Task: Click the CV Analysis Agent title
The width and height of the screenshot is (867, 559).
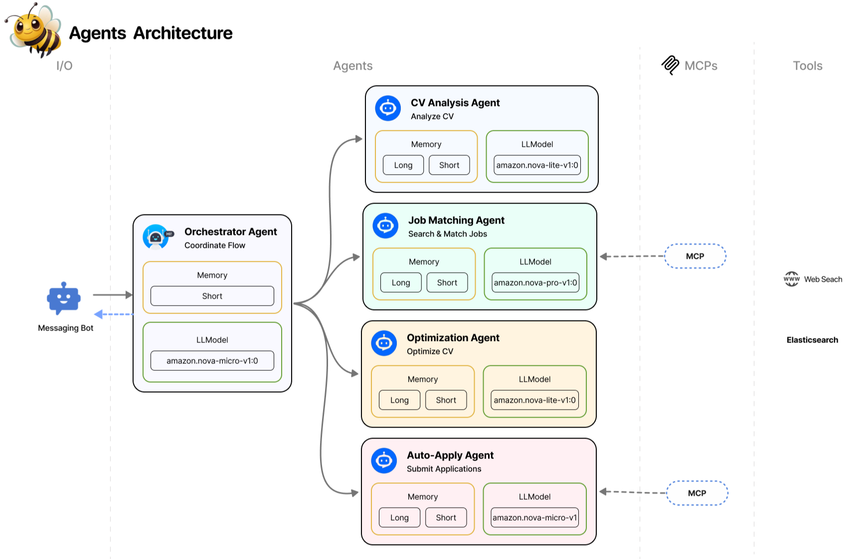Action: click(455, 103)
